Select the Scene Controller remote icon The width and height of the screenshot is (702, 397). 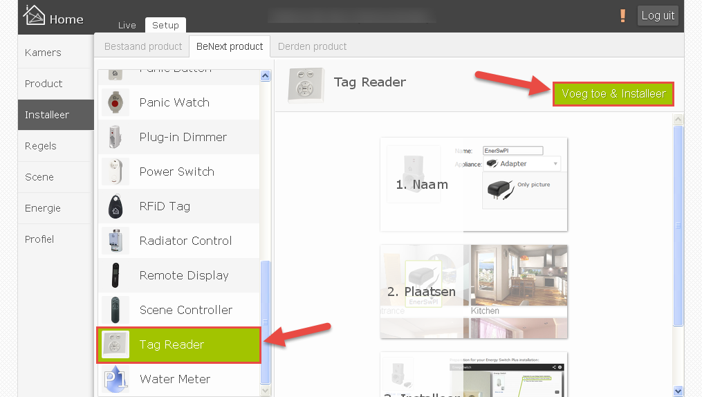(x=116, y=310)
